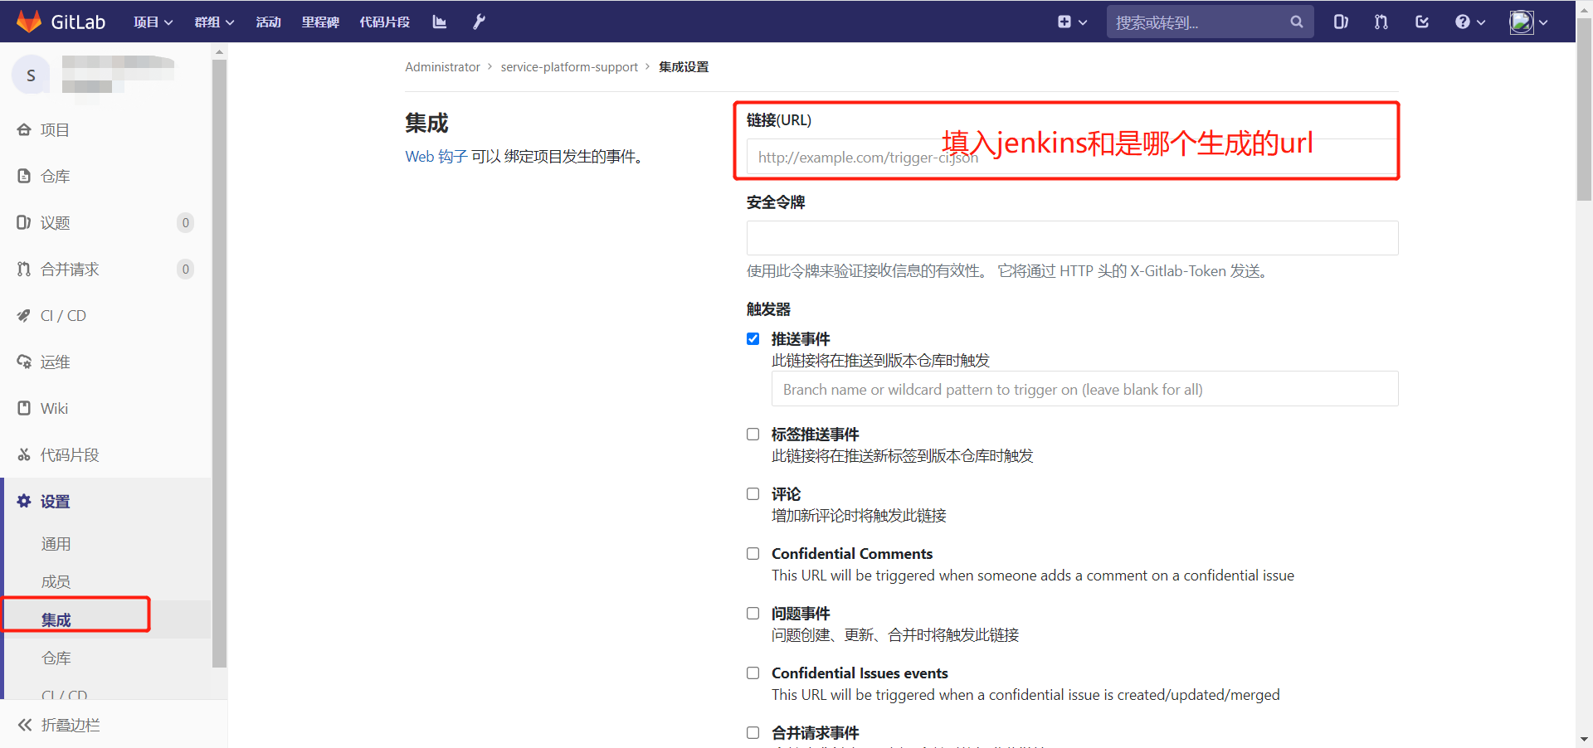Open Wiki from the sidebar

point(54,408)
